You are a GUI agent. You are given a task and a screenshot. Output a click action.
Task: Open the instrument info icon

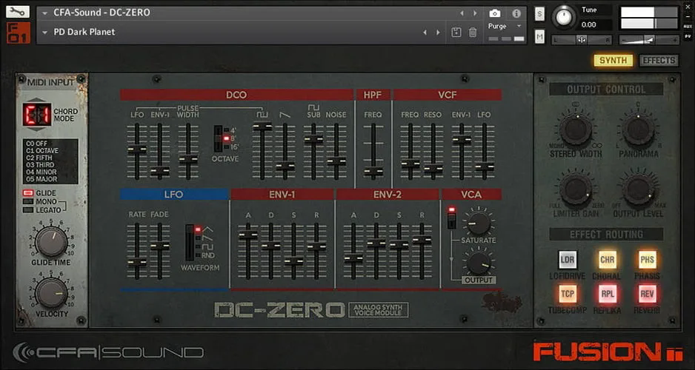(x=516, y=13)
